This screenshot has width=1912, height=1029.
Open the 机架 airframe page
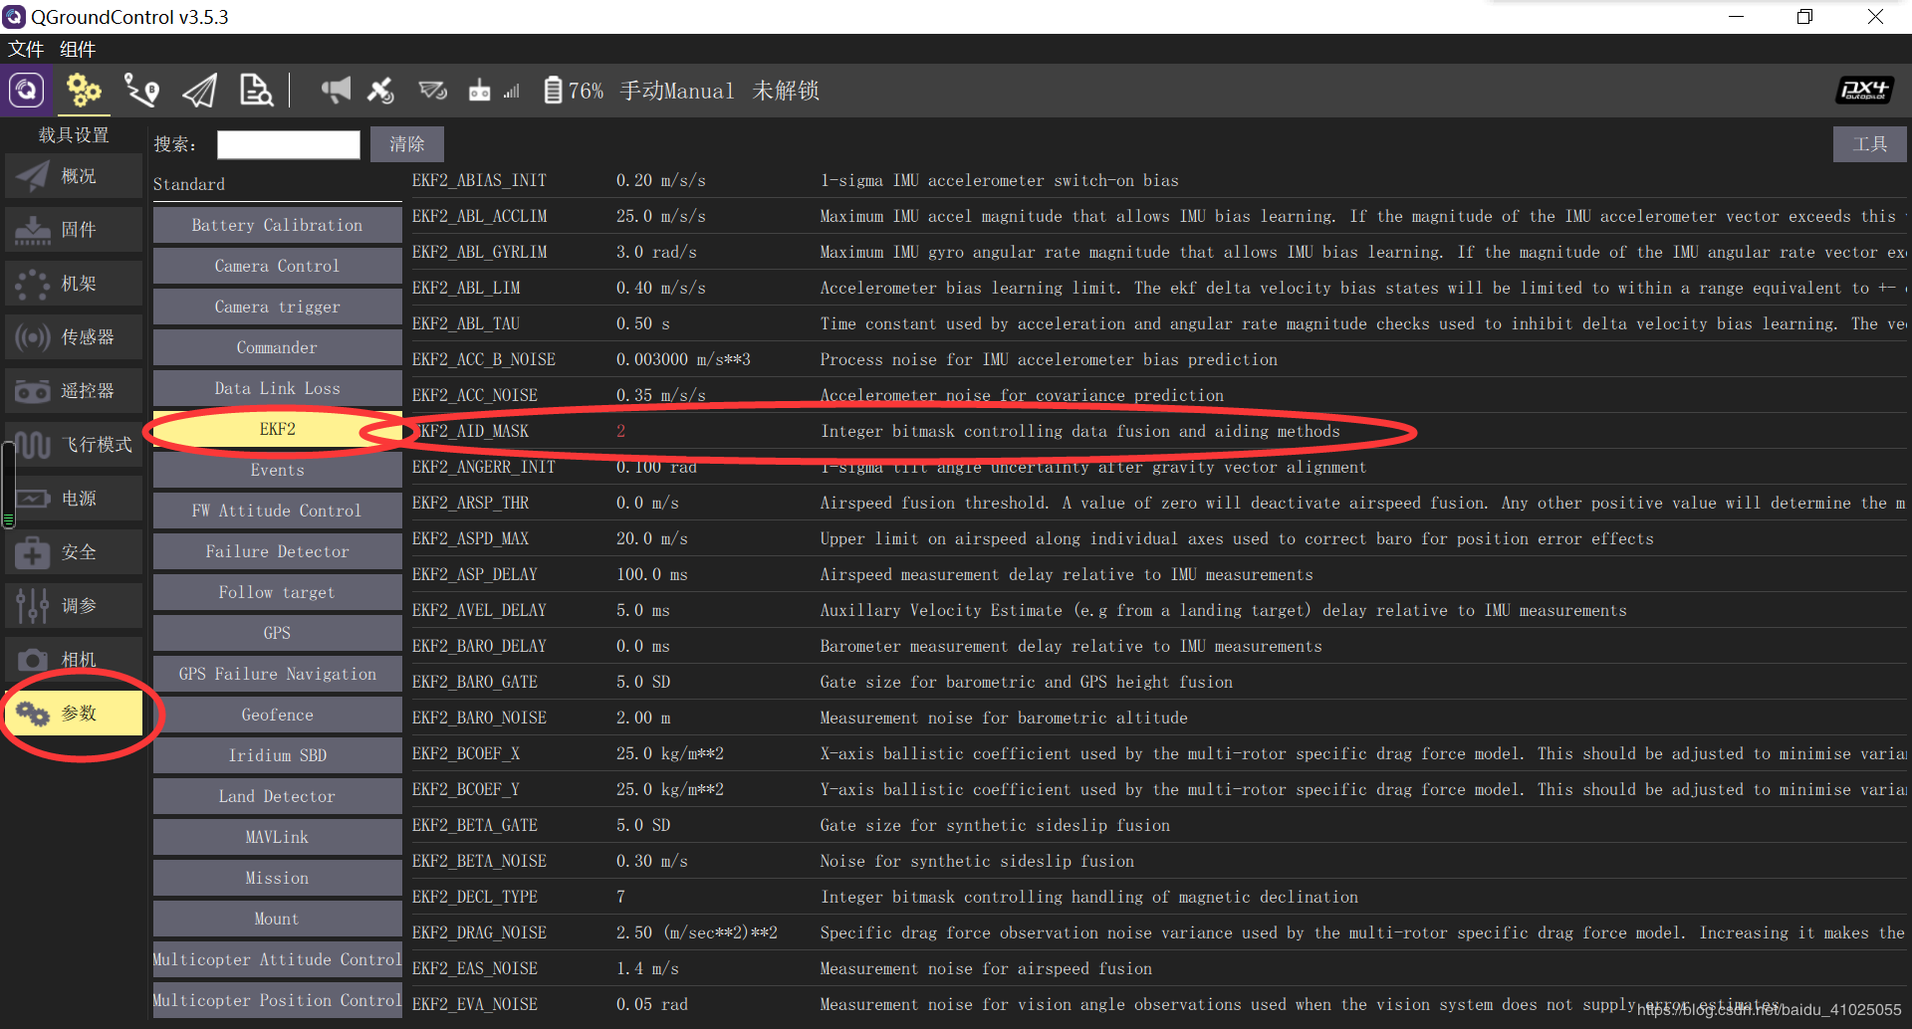click(x=74, y=284)
